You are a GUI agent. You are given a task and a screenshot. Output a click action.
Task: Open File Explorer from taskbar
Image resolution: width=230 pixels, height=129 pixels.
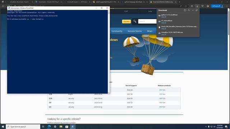[61, 126]
